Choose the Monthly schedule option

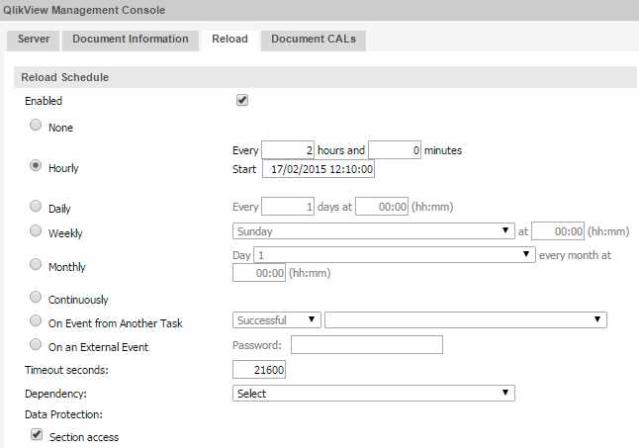37,265
